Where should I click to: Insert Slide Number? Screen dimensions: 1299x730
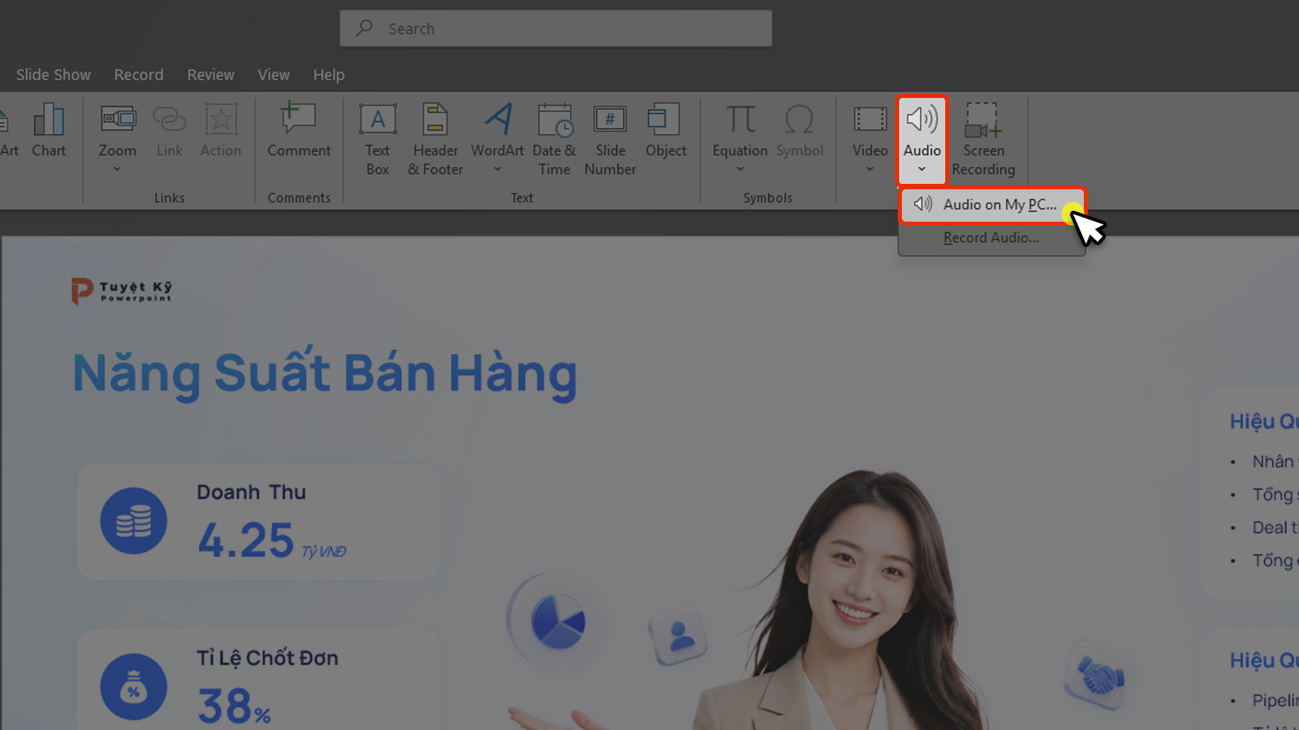[x=610, y=139]
